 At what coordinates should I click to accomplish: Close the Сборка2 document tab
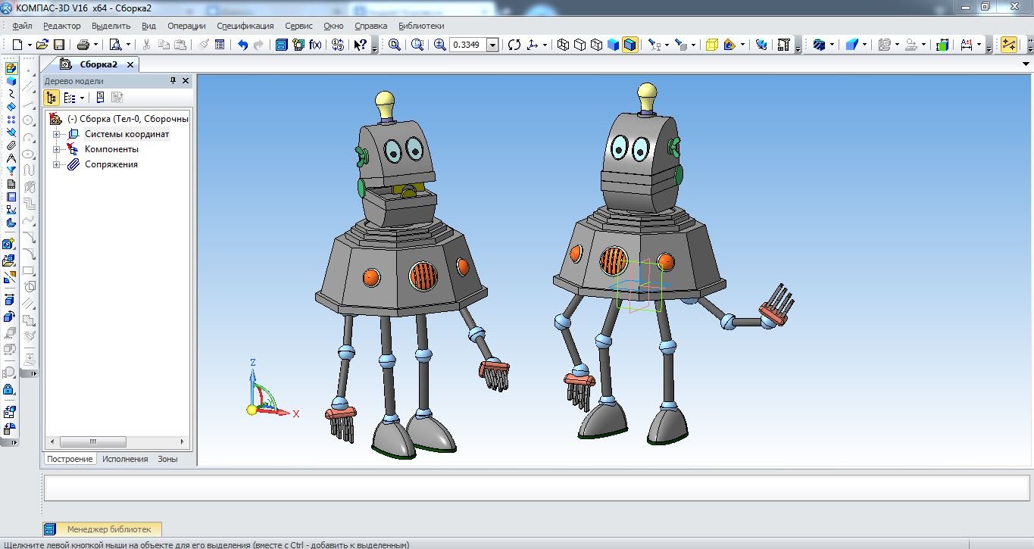click(130, 65)
